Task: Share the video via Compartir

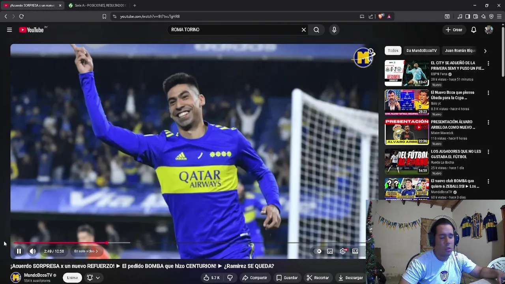Action: [x=254, y=278]
